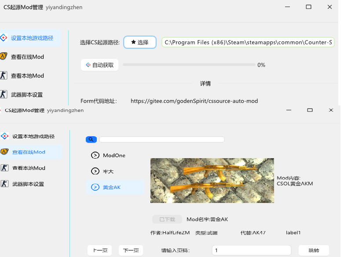Click the Half-Life icon in upper window sidebar
The width and height of the screenshot is (344, 257).
4,57
